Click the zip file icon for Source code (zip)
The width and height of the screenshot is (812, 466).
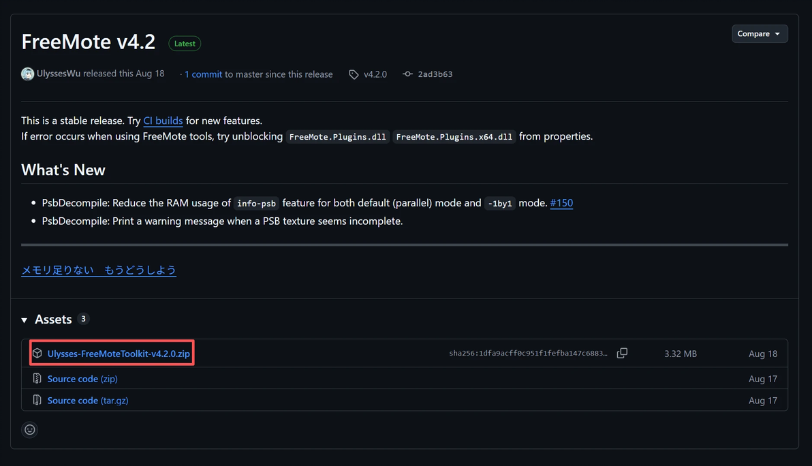pyautogui.click(x=37, y=379)
